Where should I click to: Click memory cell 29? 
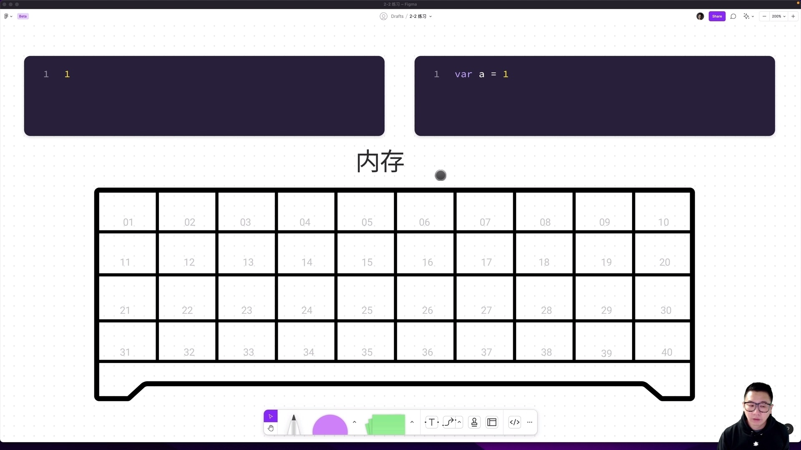pyautogui.click(x=604, y=298)
